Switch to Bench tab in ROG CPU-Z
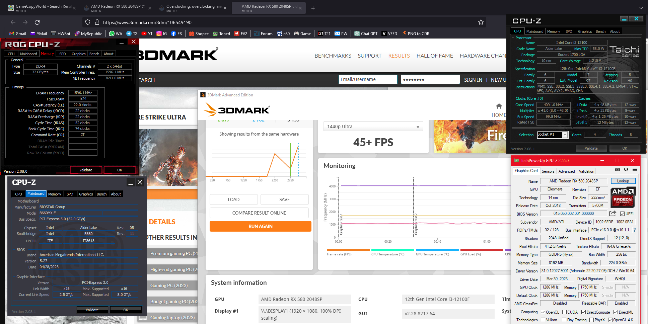 [x=94, y=54]
